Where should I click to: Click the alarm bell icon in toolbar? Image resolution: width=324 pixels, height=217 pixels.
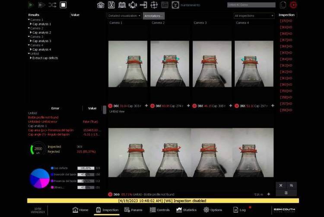click(132, 5)
